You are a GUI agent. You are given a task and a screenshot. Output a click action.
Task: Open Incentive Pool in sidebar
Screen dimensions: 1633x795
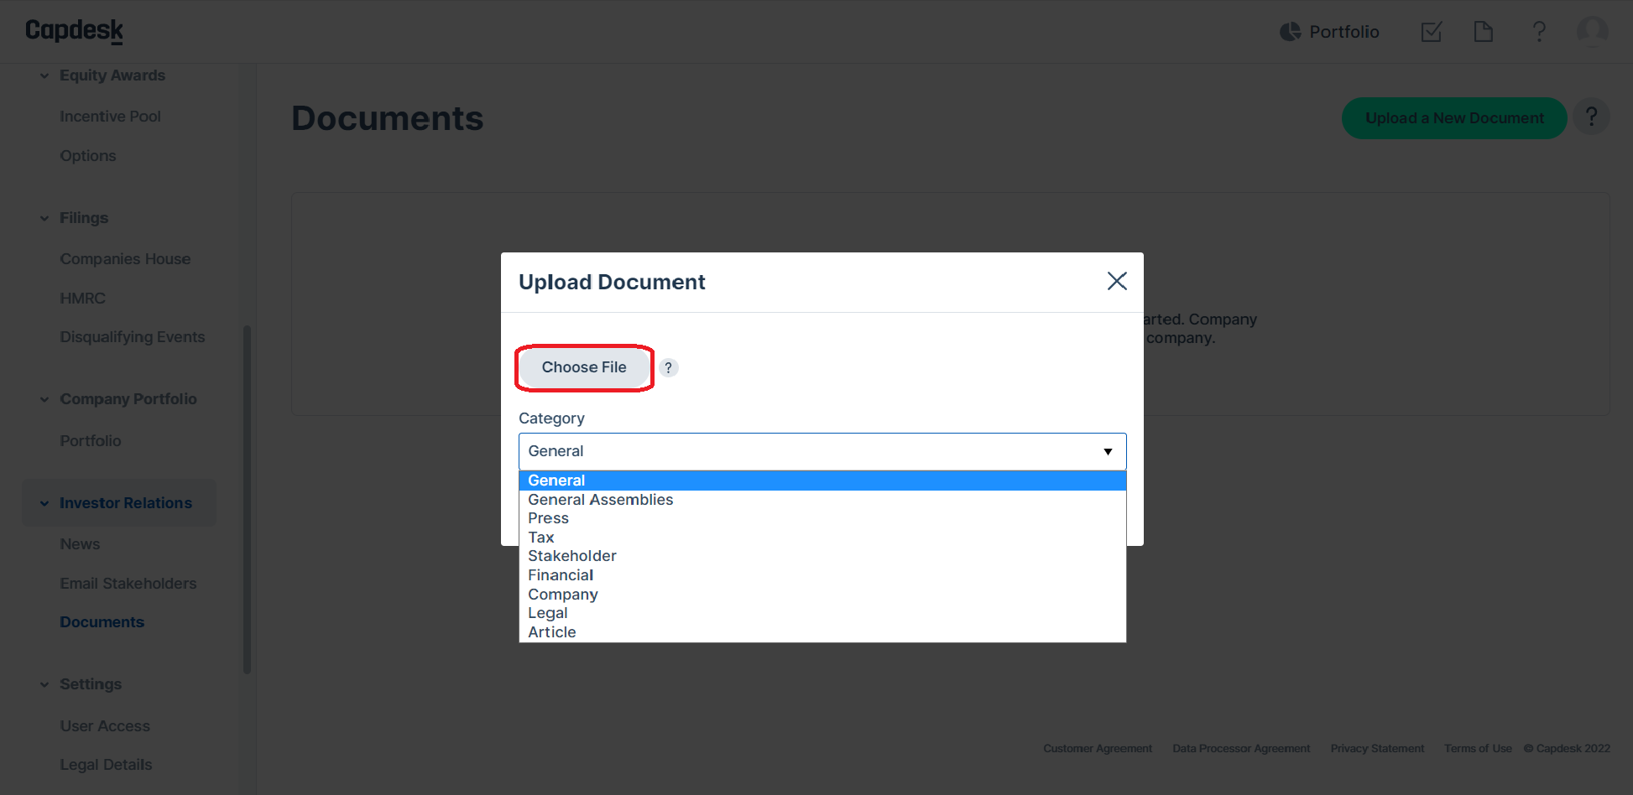(110, 117)
